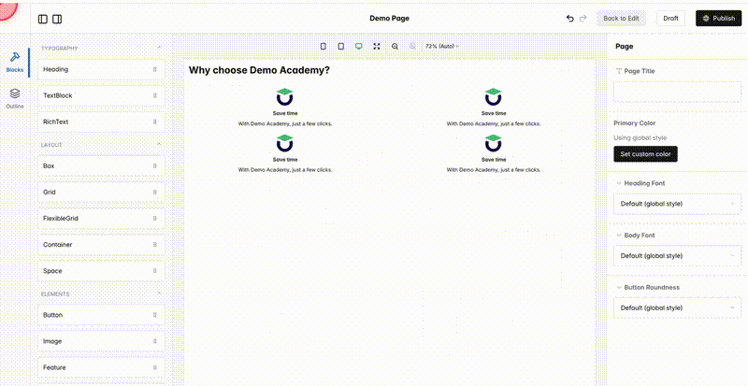This screenshot has height=386, width=748.
Task: Select the Container layout block
Action: tap(101, 245)
